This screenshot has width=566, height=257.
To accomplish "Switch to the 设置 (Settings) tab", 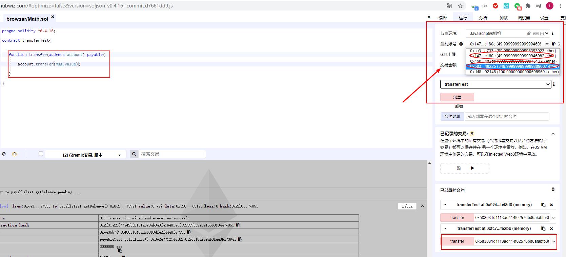I will 544,18.
